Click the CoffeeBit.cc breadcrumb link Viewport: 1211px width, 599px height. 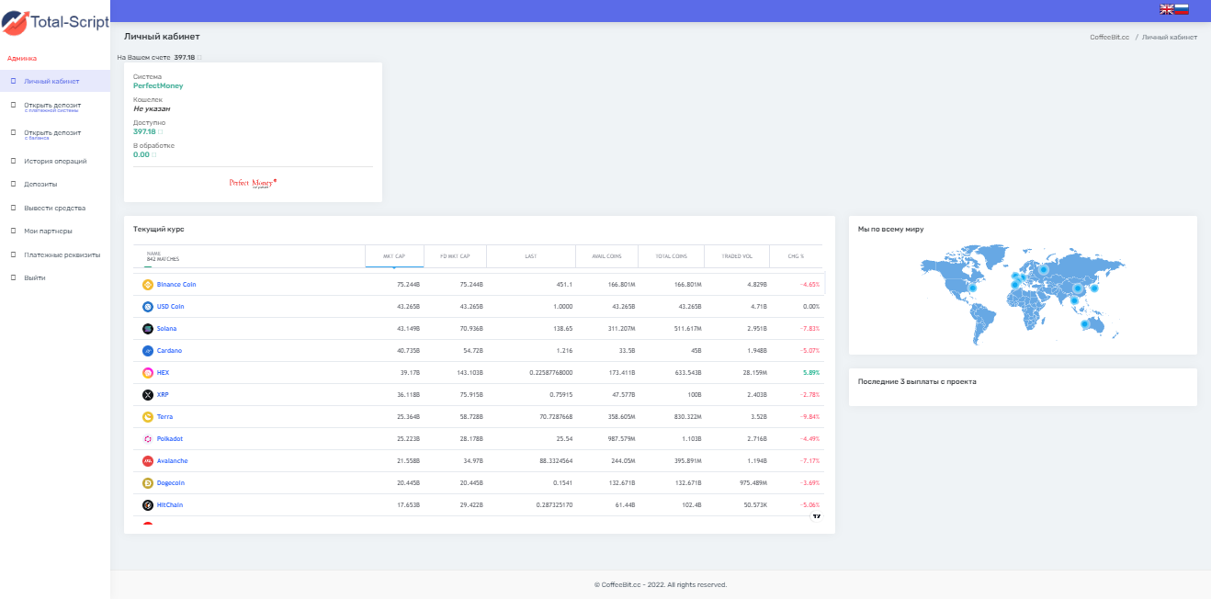[x=1109, y=38]
